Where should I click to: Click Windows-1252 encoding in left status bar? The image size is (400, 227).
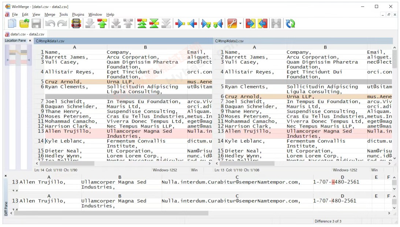coord(165,170)
